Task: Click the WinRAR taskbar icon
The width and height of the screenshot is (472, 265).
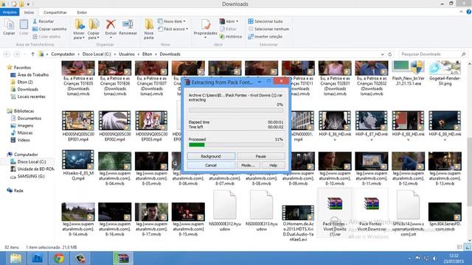Action: [123, 258]
